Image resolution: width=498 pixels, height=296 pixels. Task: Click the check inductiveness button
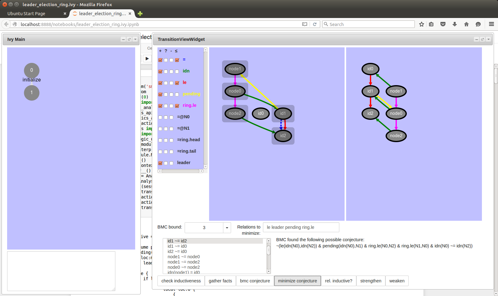pyautogui.click(x=181, y=281)
